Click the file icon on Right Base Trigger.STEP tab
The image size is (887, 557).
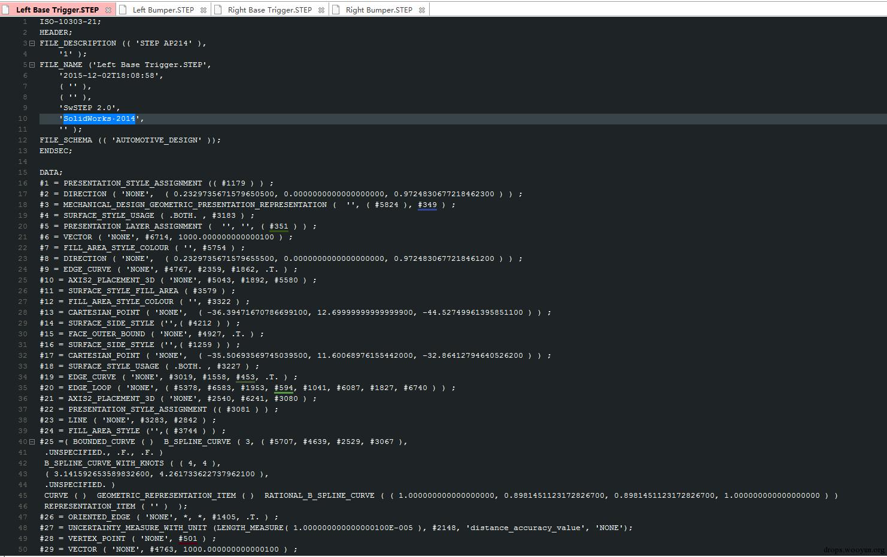point(218,10)
